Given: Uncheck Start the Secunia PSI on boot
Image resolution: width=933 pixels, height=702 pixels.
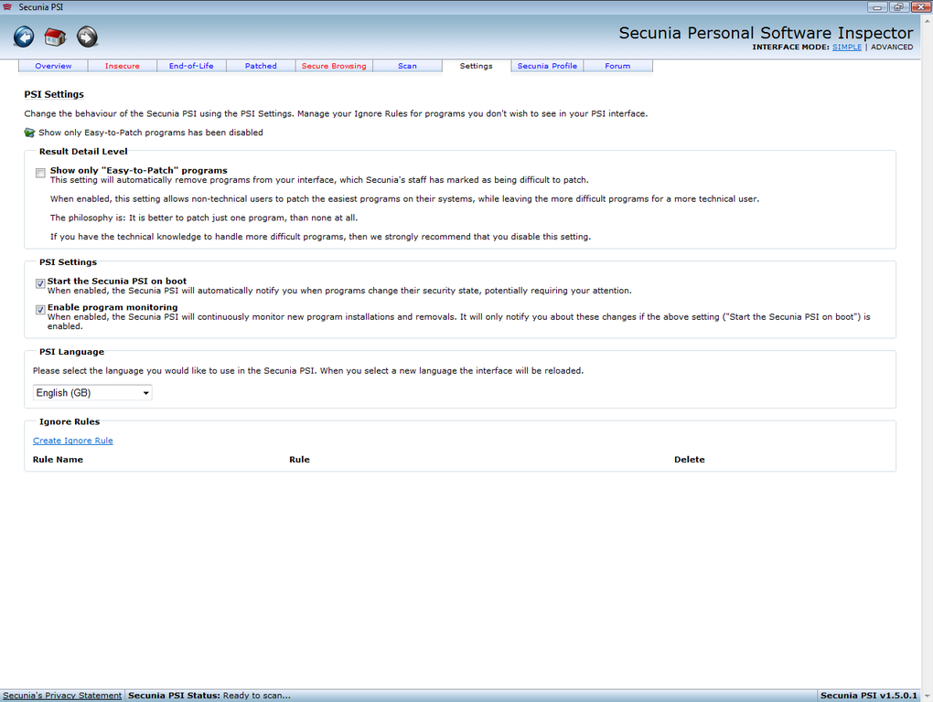Looking at the screenshot, I should coord(40,283).
